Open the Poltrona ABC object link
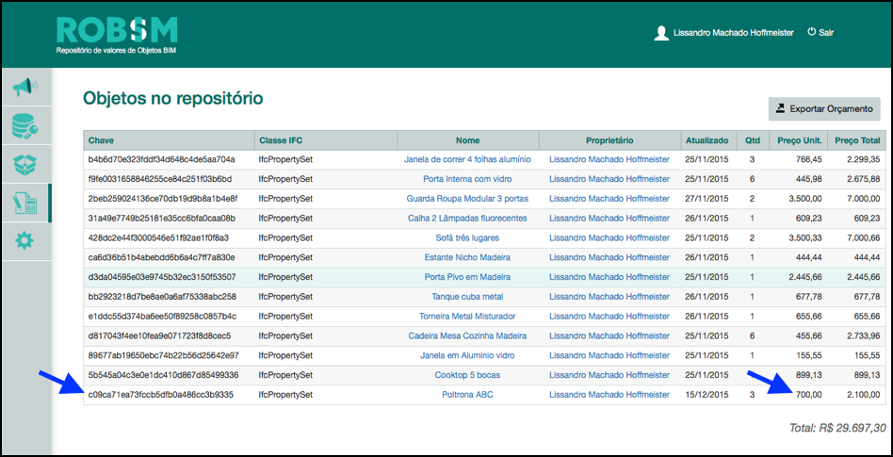 pyautogui.click(x=467, y=395)
